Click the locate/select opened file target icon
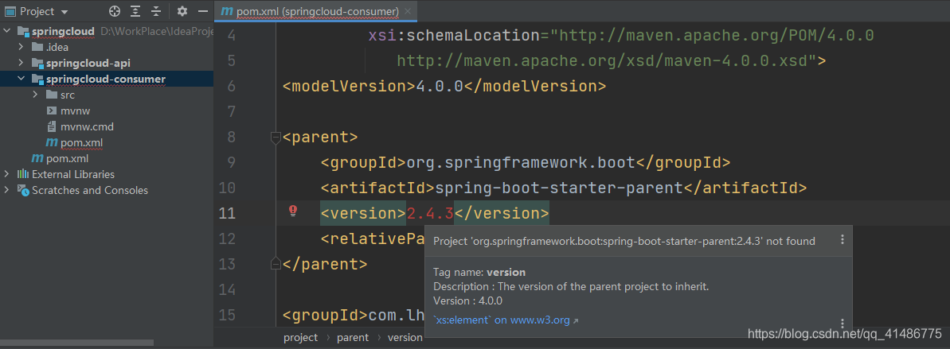The image size is (950, 349). pos(115,11)
